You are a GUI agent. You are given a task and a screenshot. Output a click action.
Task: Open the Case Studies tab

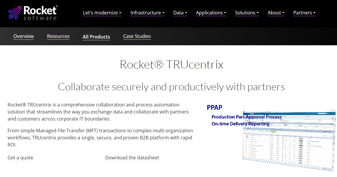tap(137, 36)
